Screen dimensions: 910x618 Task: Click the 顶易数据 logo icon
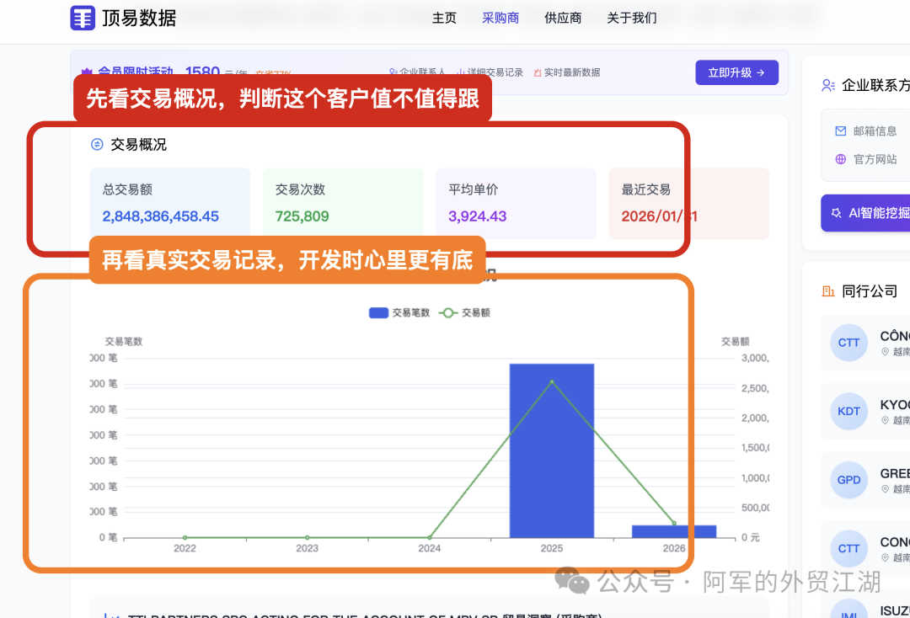83,18
